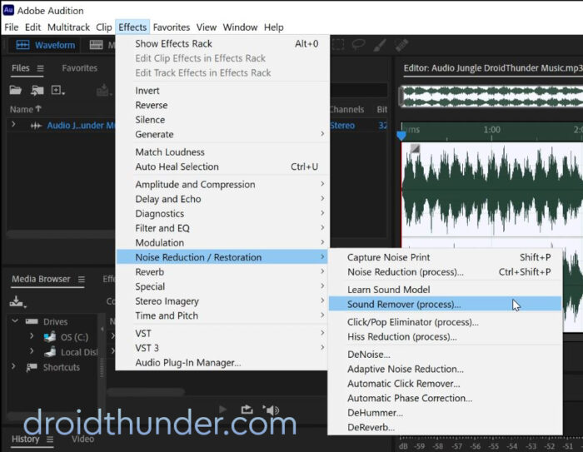The image size is (583, 452).
Task: Expand the VST submenu
Action: [x=222, y=334]
